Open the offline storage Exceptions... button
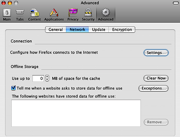This screenshot has height=137, width=180. (x=154, y=88)
